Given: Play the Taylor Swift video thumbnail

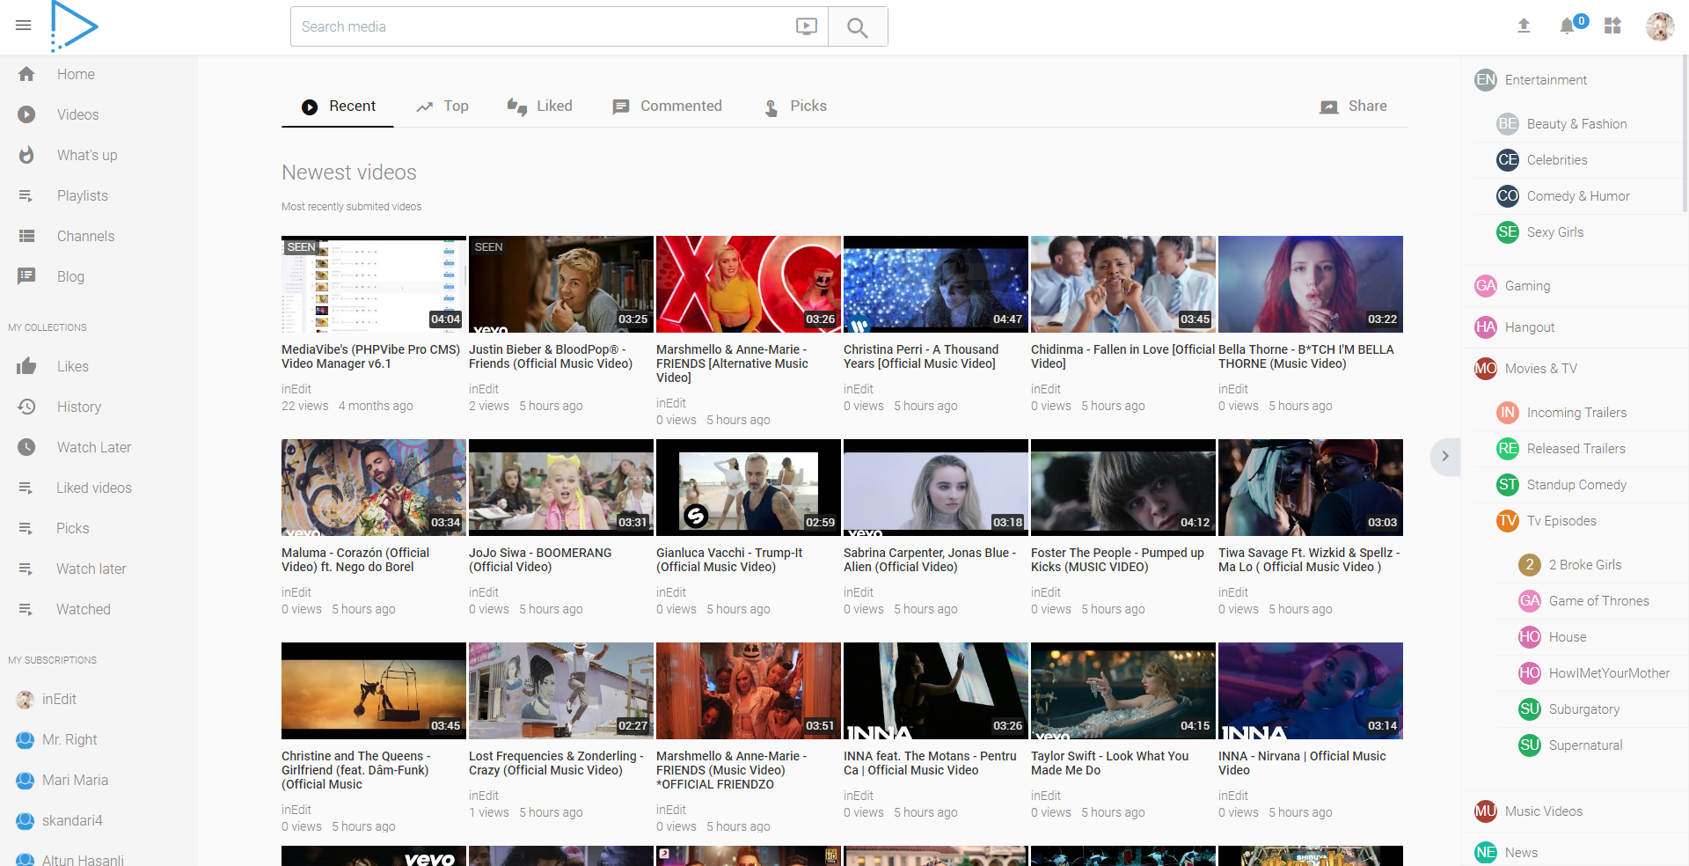Looking at the screenshot, I should (1122, 690).
